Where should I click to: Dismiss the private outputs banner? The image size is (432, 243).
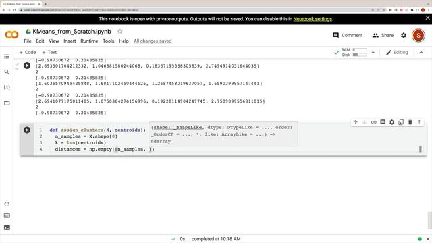pos(427,18)
